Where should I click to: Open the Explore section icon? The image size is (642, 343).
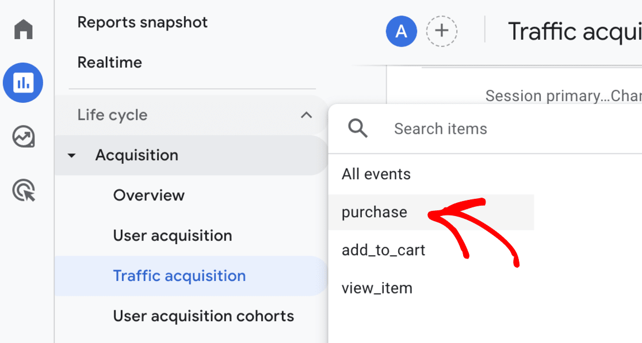[23, 137]
